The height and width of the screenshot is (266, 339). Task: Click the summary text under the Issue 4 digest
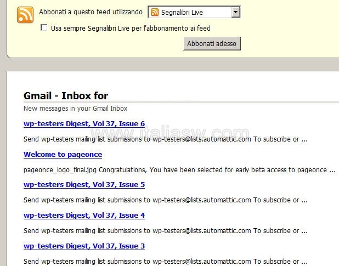(x=166, y=231)
